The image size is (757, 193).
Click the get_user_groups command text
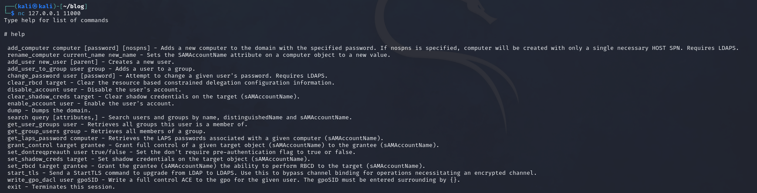coord(34,124)
